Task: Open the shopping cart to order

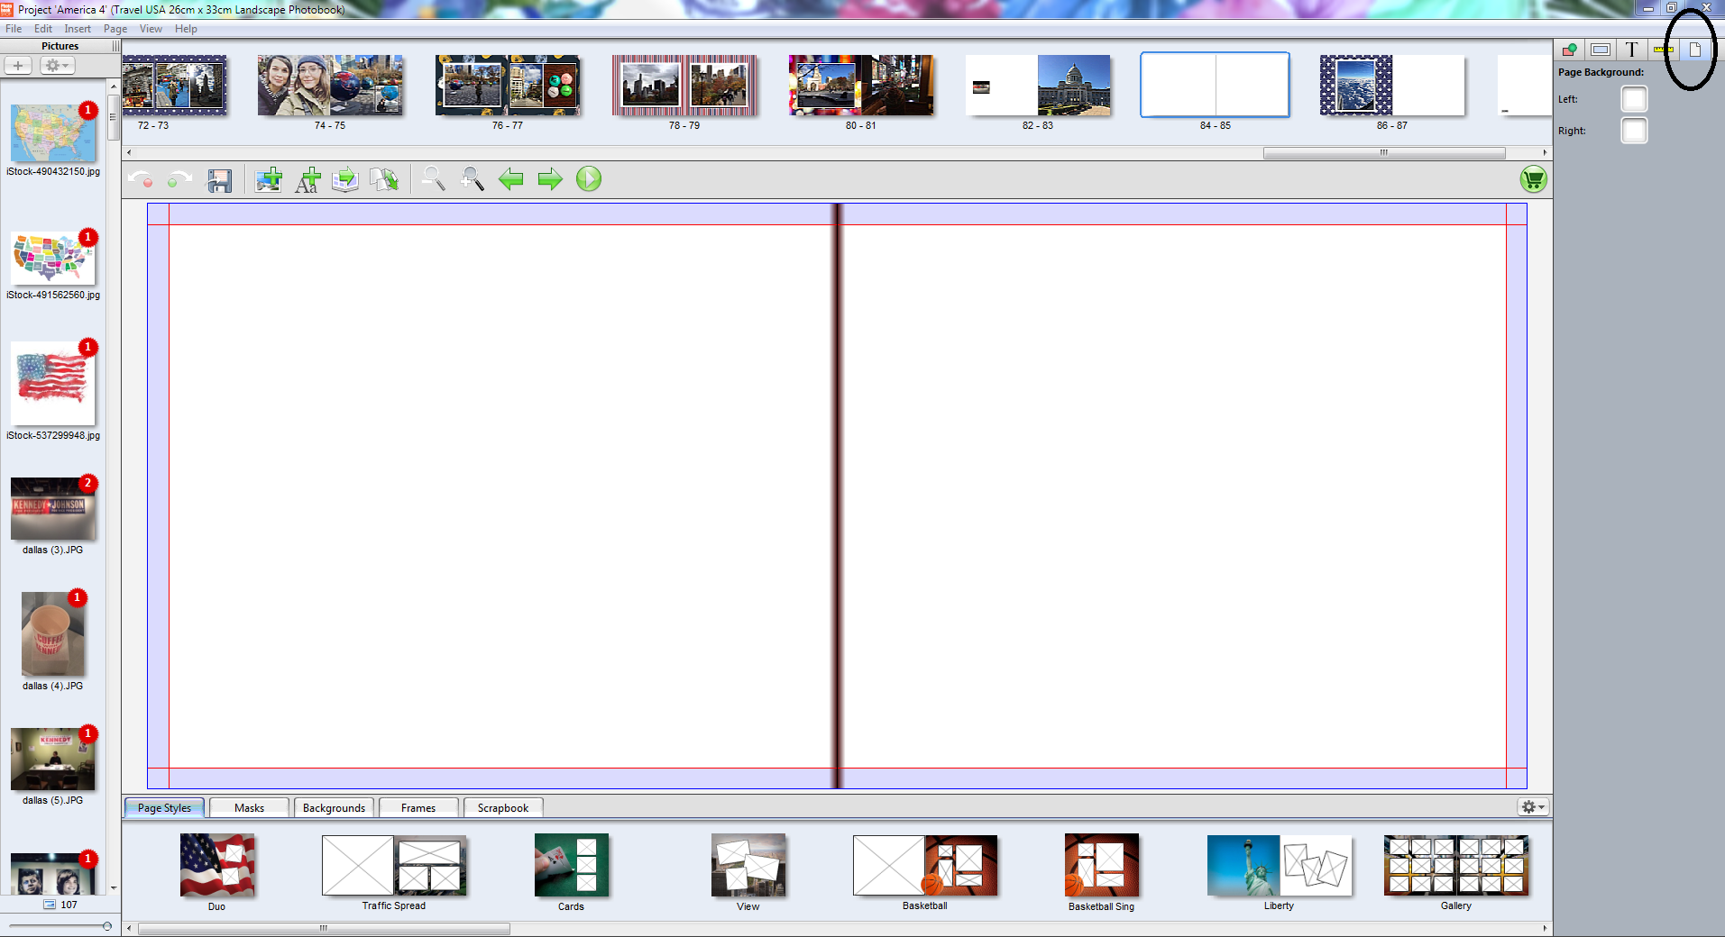Action: pyautogui.click(x=1533, y=179)
